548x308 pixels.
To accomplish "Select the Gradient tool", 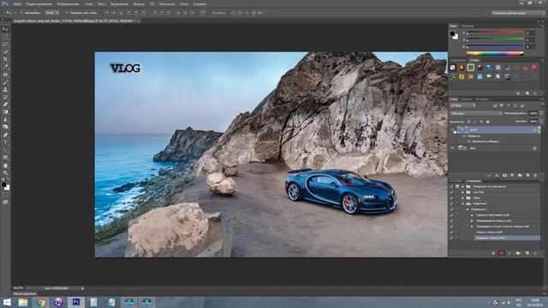I will click(5, 112).
